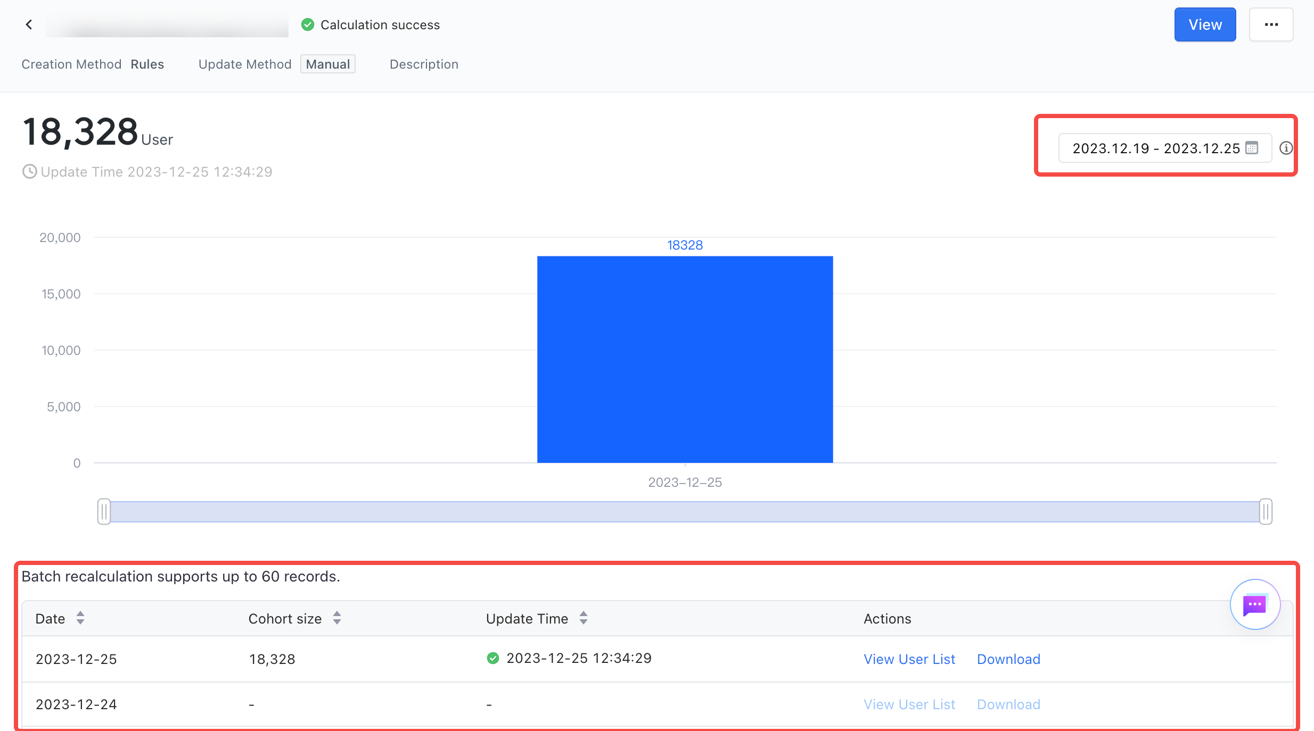Click the green check in 2023-12-25 row
Image resolution: width=1314 pixels, height=731 pixels.
pyautogui.click(x=493, y=659)
